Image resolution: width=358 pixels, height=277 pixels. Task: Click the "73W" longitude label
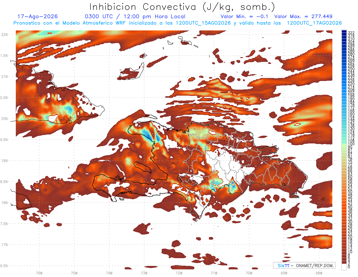tap(144, 273)
